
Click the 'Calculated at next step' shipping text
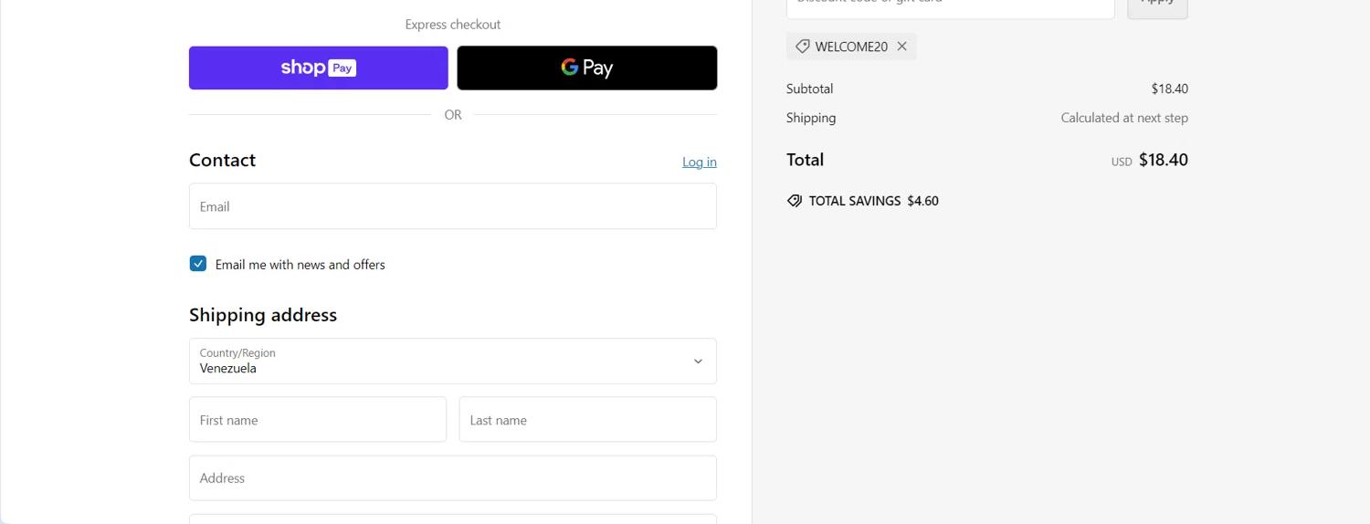[1123, 118]
